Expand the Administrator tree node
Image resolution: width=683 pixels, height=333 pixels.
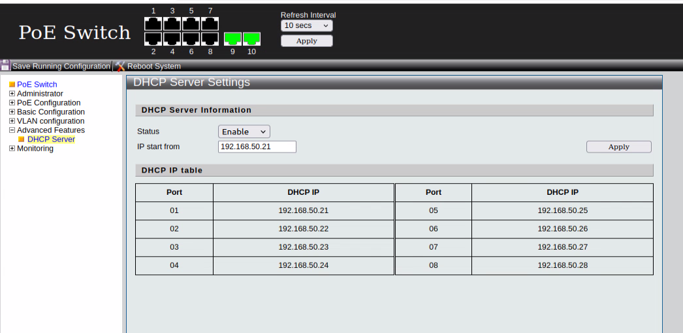(x=12, y=94)
